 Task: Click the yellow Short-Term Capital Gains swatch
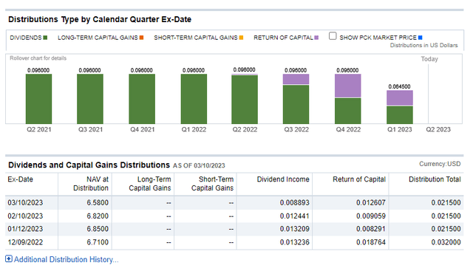click(241, 38)
